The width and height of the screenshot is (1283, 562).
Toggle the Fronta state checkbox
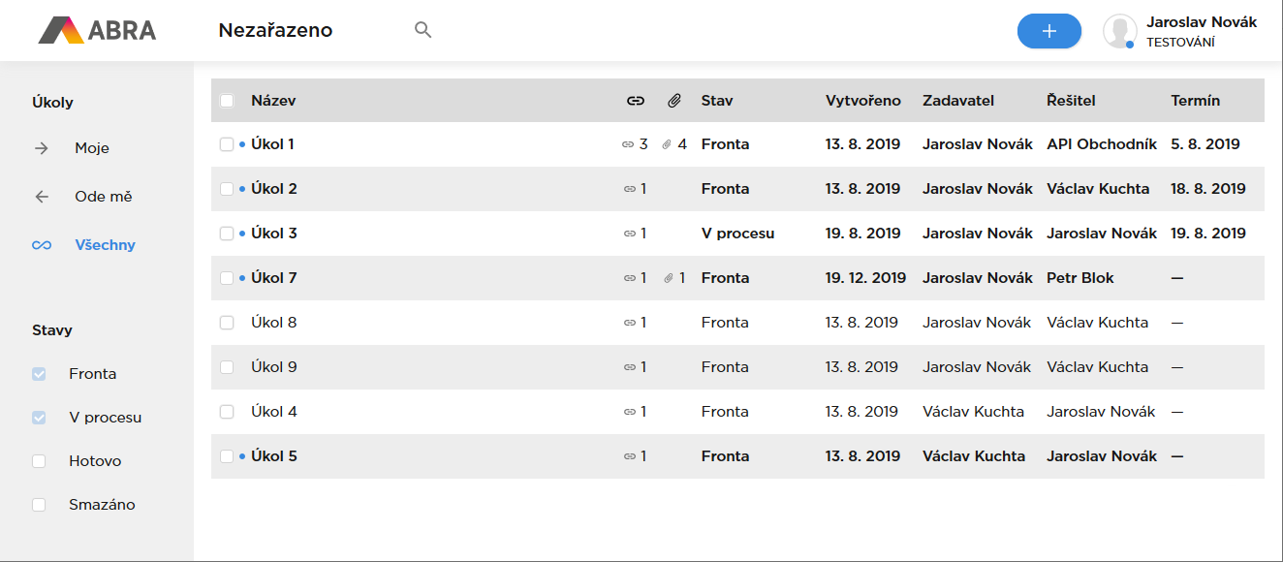click(x=39, y=374)
